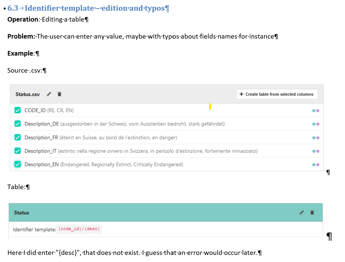Click the purple dot on the Description_IT row
Viewport: 345px width, 262px height.
(x=318, y=151)
